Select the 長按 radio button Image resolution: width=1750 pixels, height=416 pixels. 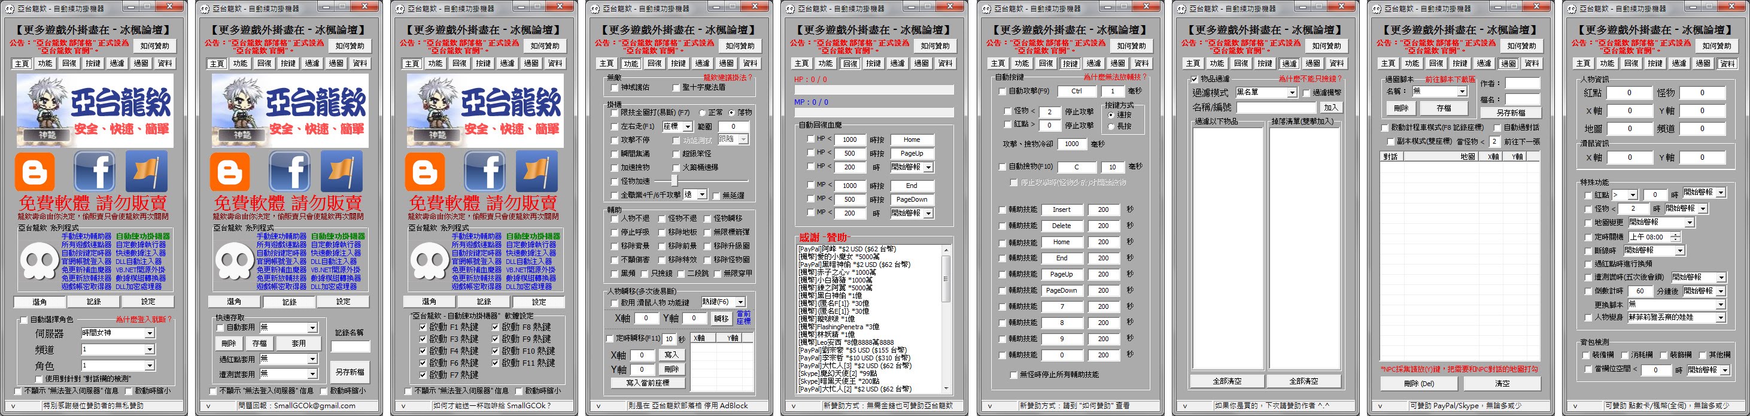1111,126
